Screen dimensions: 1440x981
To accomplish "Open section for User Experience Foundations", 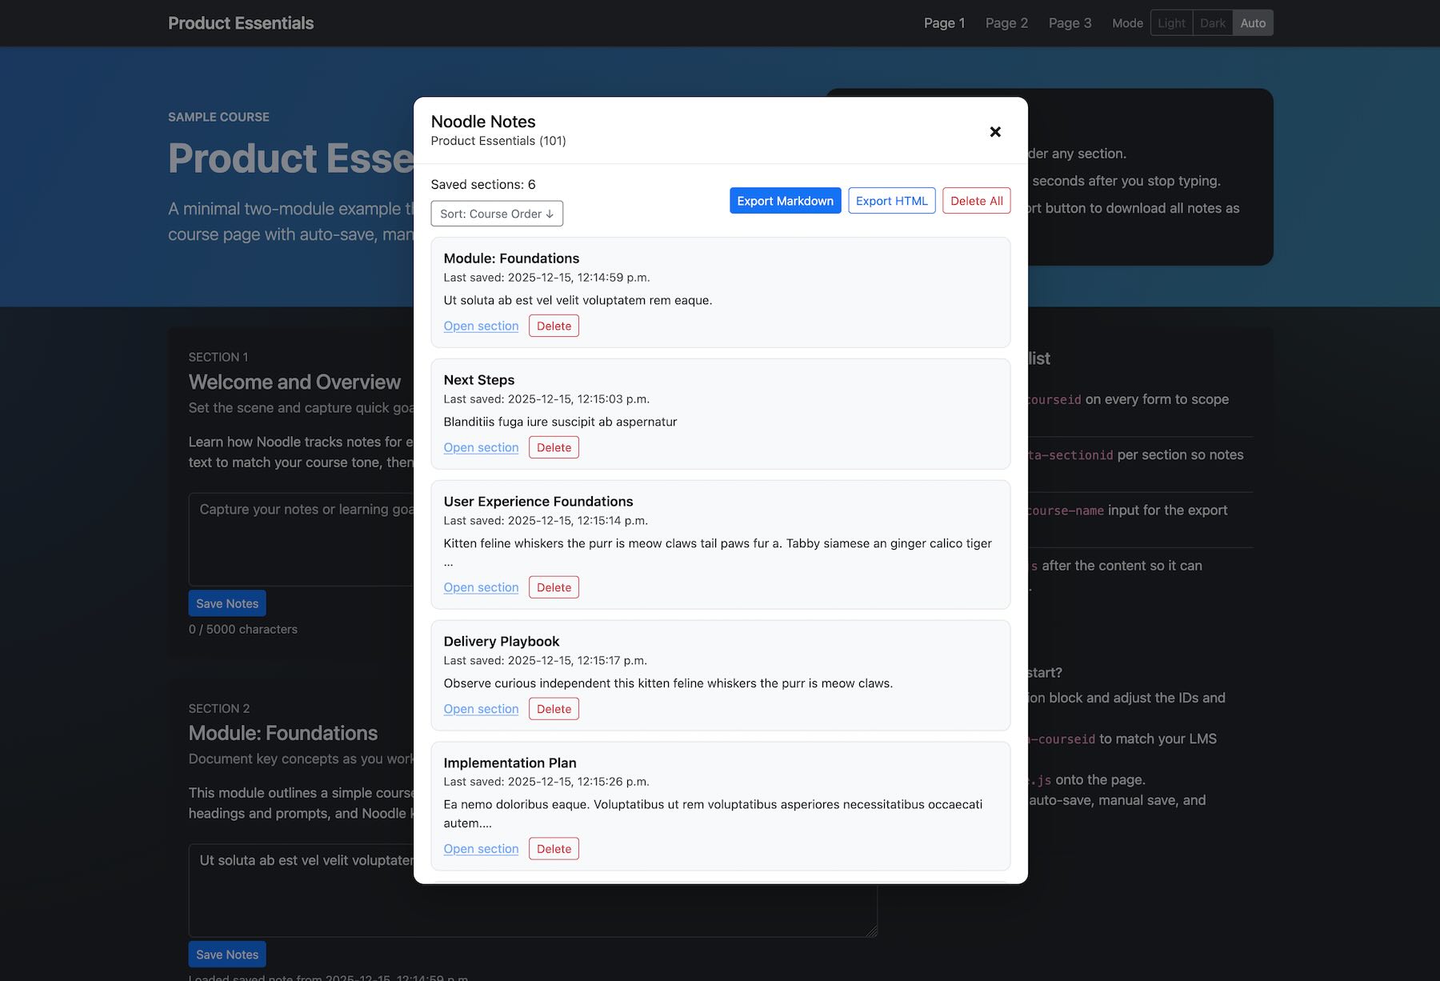I will click(481, 587).
